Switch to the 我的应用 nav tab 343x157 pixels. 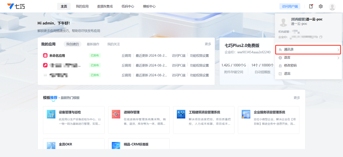pyautogui.click(x=82, y=6)
